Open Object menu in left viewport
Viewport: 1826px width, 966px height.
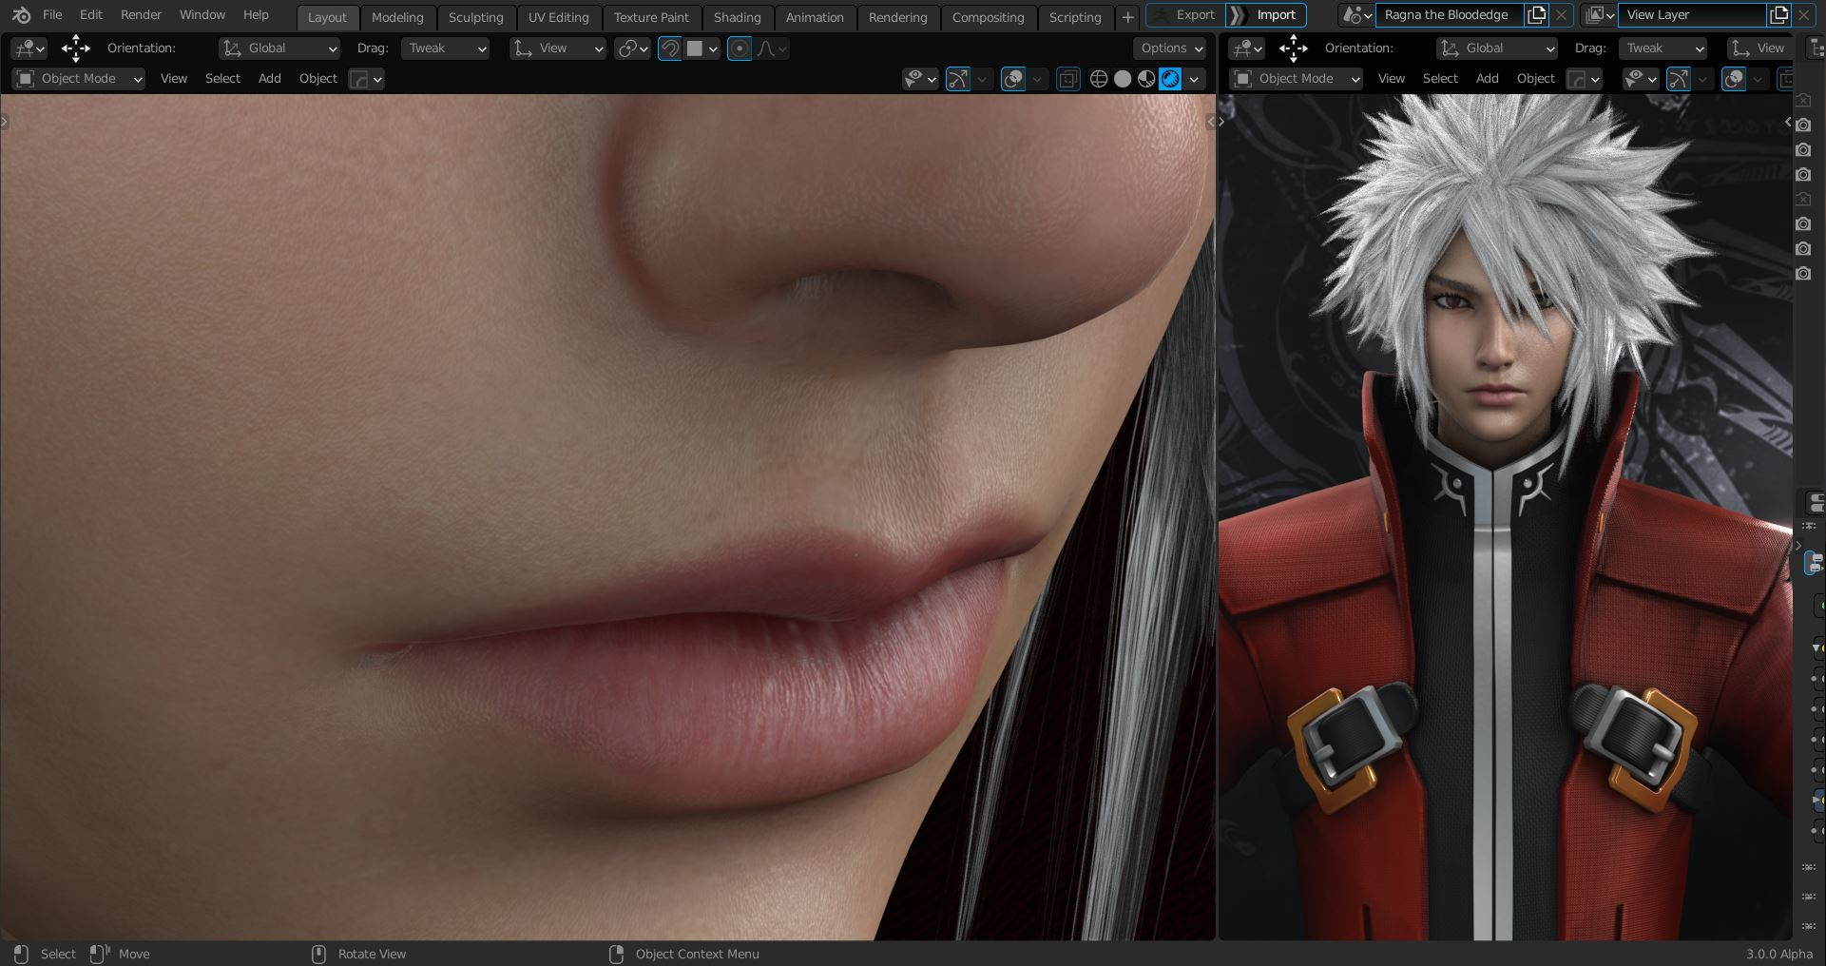(318, 79)
